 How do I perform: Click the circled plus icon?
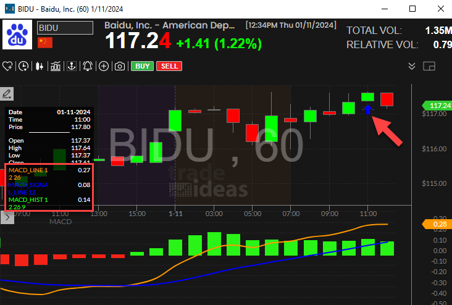[104, 66]
